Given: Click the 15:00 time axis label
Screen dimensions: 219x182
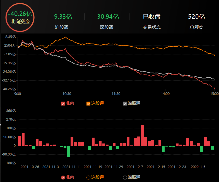Looking at the screenshot, I should pyautogui.click(x=215, y=94).
